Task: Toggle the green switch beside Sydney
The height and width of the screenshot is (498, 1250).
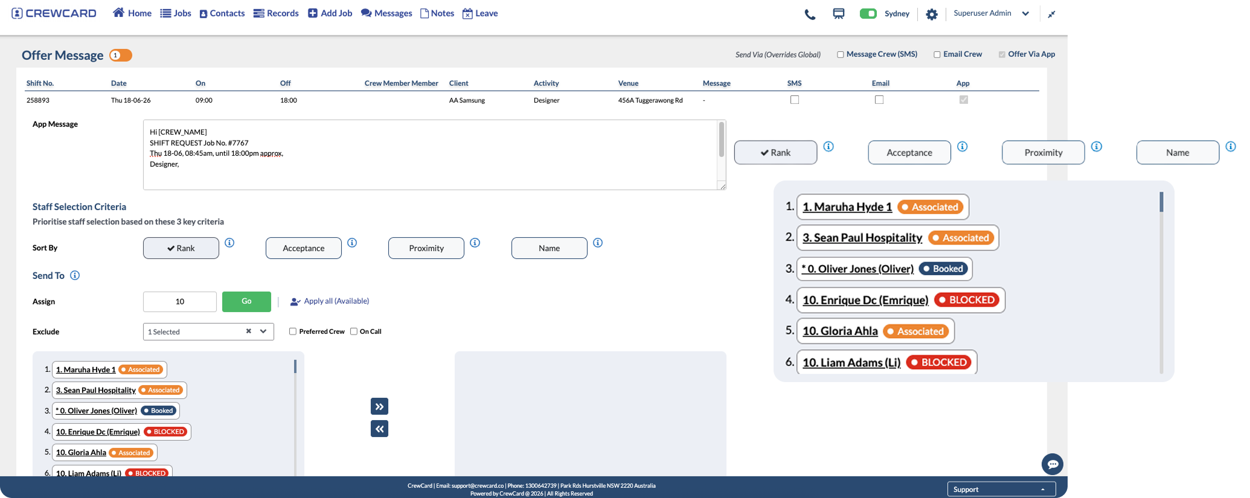Action: (x=868, y=13)
